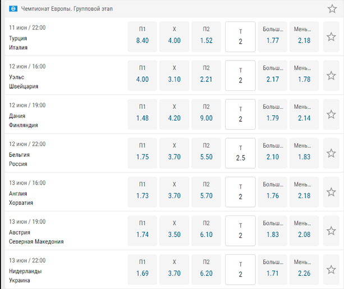Image resolution: width=344 pixels, height=289 pixels.
Task: Star the Австрия vs Северная Македония match
Action: pyautogui.click(x=331, y=231)
